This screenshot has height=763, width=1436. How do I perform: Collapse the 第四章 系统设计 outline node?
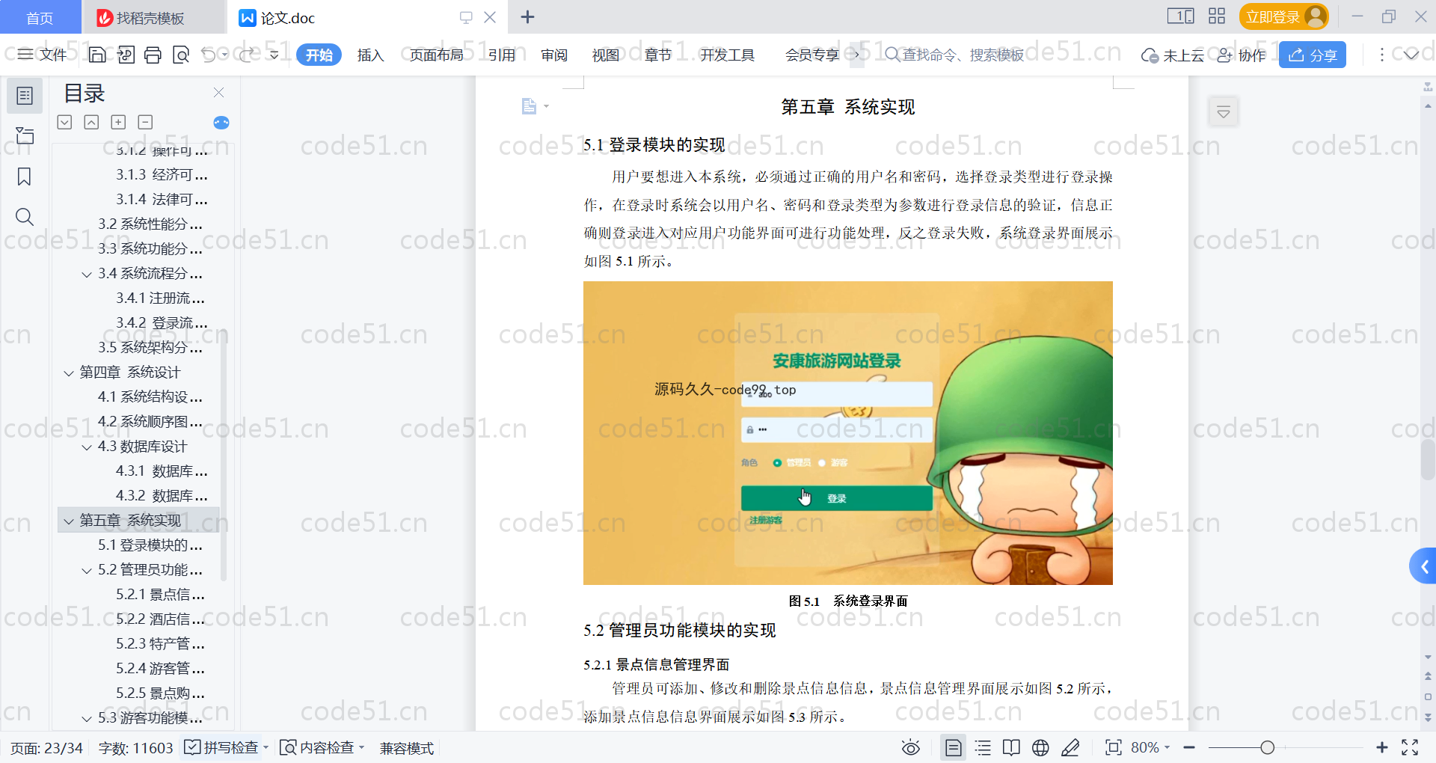[69, 373]
